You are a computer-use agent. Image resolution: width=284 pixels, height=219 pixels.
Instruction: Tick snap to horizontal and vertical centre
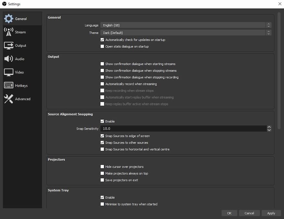coord(102,149)
